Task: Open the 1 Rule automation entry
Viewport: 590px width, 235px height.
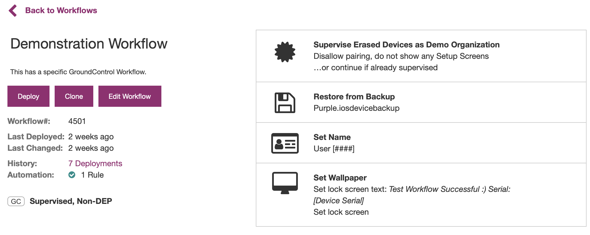Action: pos(92,175)
